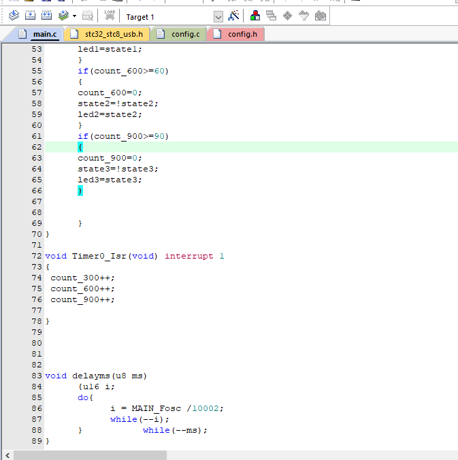Click the 'interrupt' keyword on line 72
458x460 pixels.
pos(189,256)
